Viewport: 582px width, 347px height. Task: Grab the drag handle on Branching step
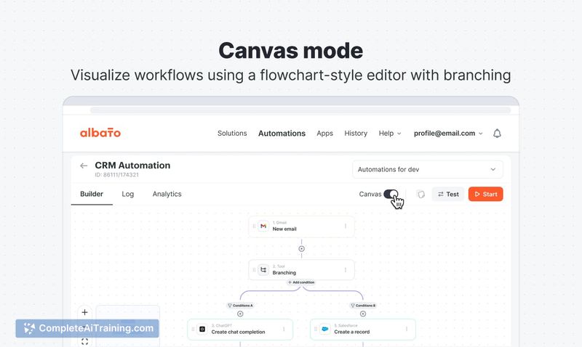pos(254,269)
